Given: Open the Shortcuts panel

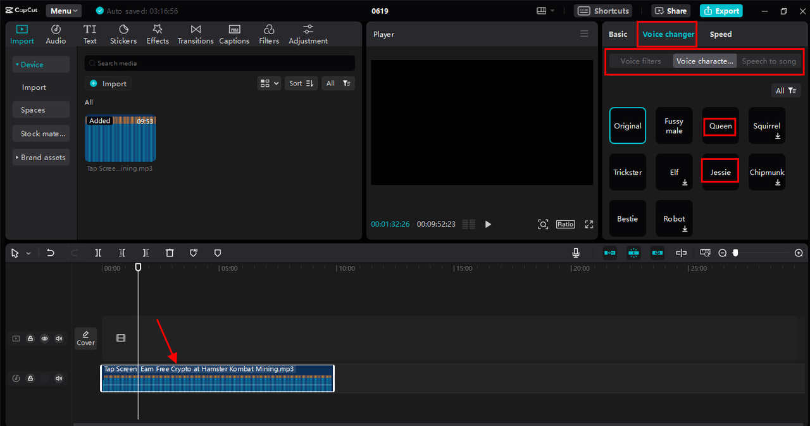Looking at the screenshot, I should (603, 11).
